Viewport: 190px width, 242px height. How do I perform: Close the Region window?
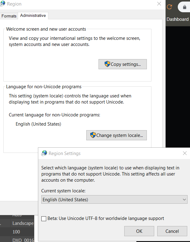pos(159,4)
